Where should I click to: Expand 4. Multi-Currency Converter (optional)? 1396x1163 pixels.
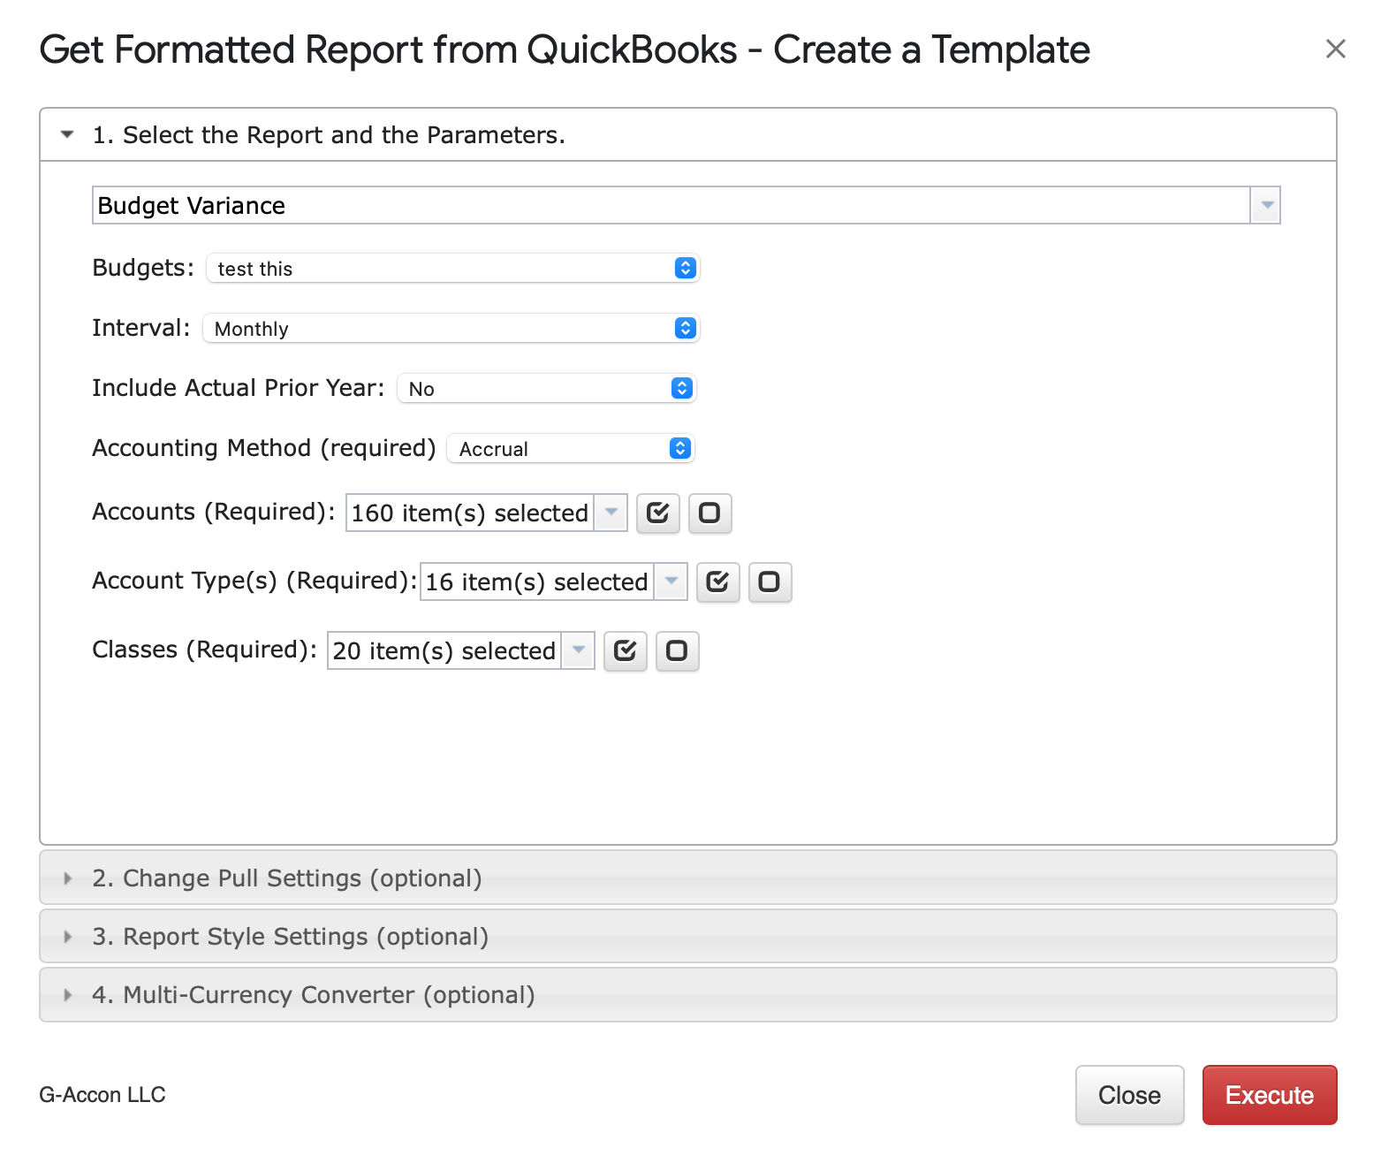(687, 994)
